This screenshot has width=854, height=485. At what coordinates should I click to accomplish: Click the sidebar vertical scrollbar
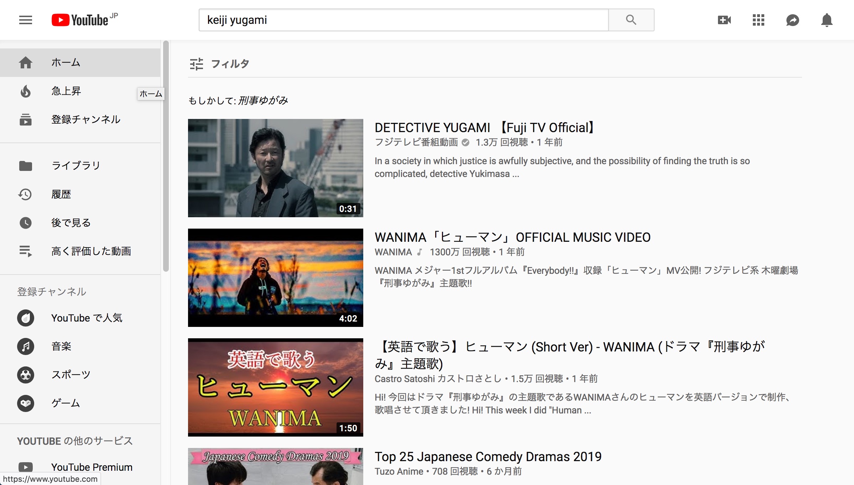[166, 156]
